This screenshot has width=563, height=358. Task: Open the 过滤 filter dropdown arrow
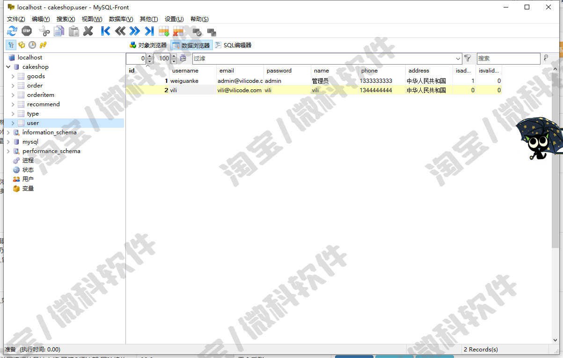(x=458, y=58)
